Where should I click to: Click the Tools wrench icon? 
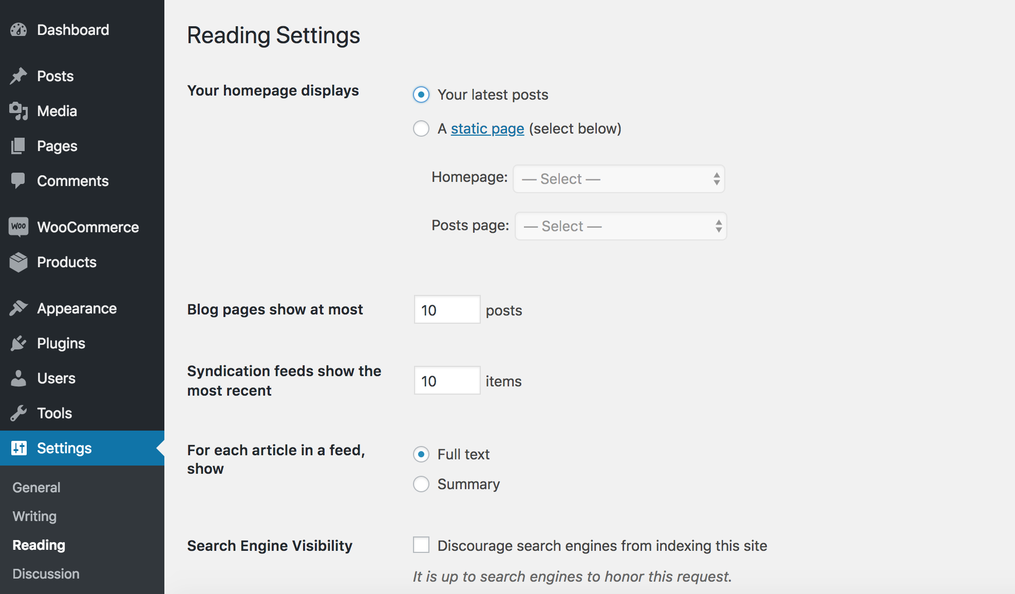pos(18,413)
